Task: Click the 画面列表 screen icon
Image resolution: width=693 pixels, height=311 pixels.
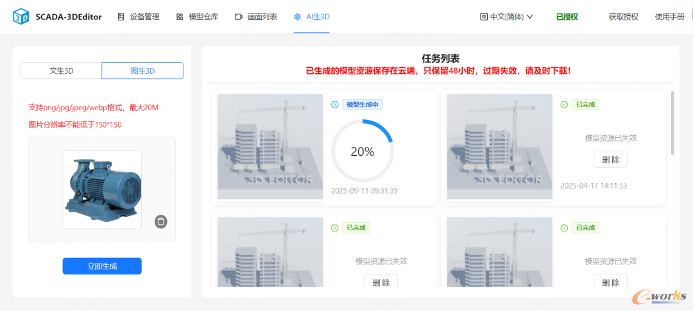Action: point(239,17)
